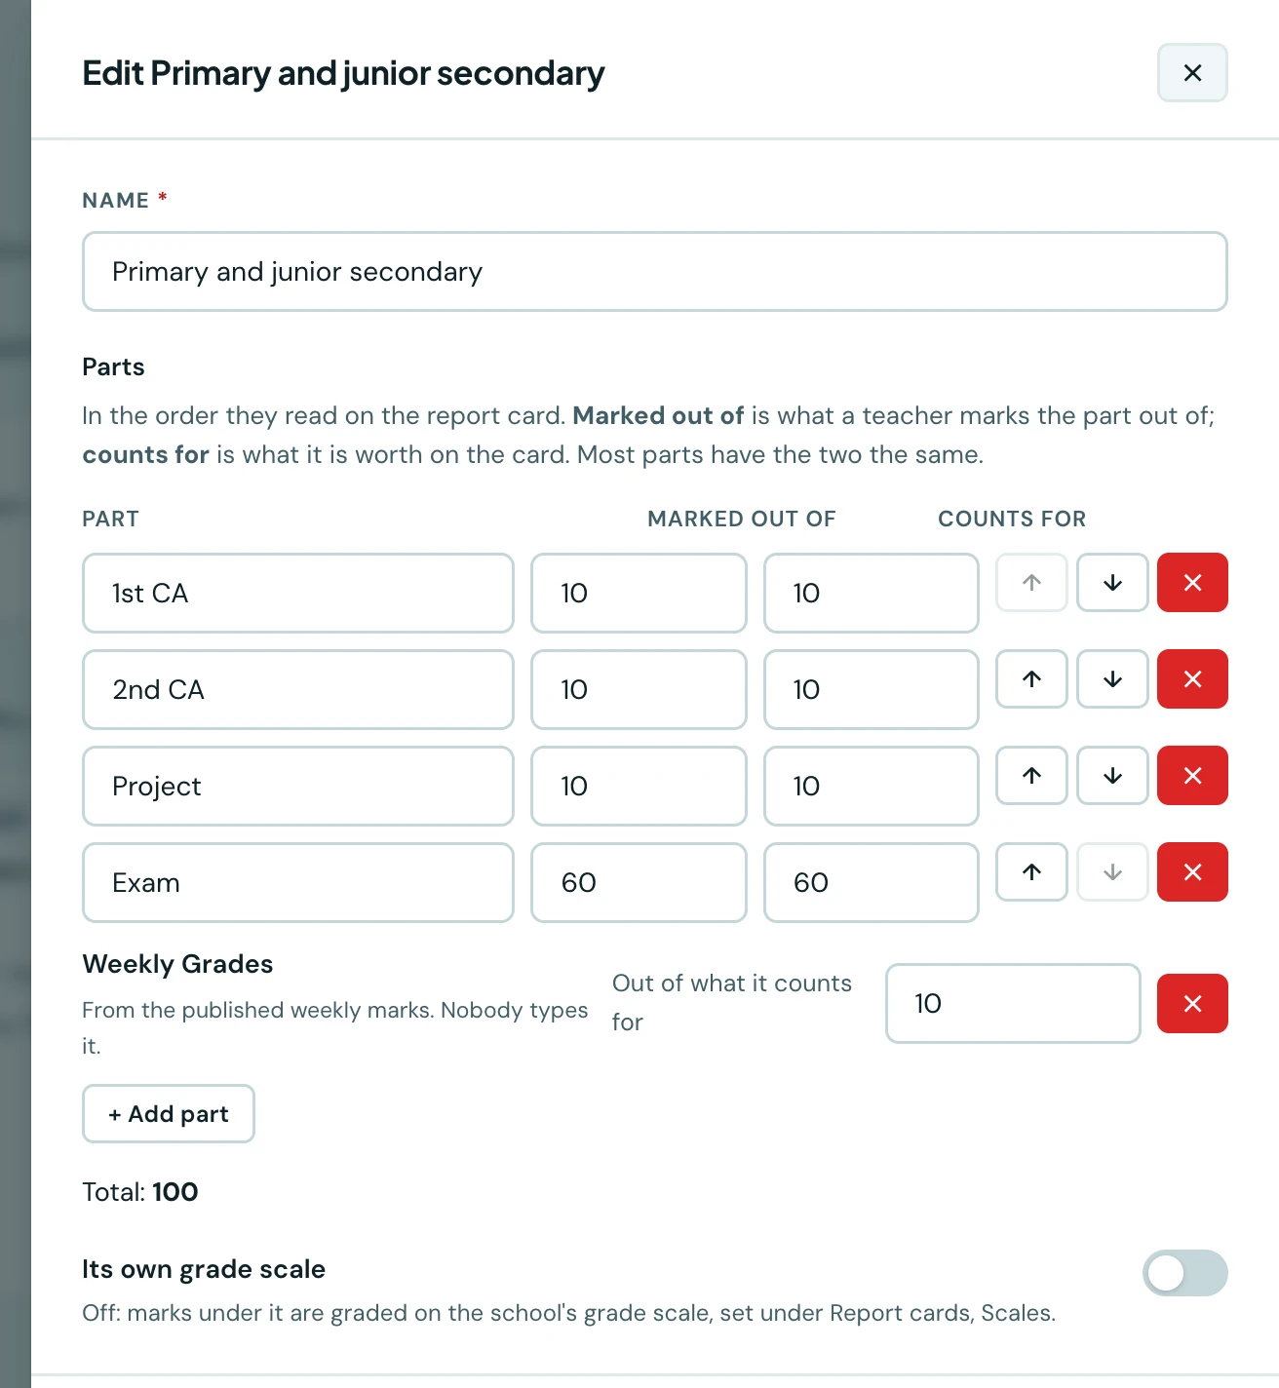
Task: Edit the 1st CA counts for value
Action: click(872, 594)
